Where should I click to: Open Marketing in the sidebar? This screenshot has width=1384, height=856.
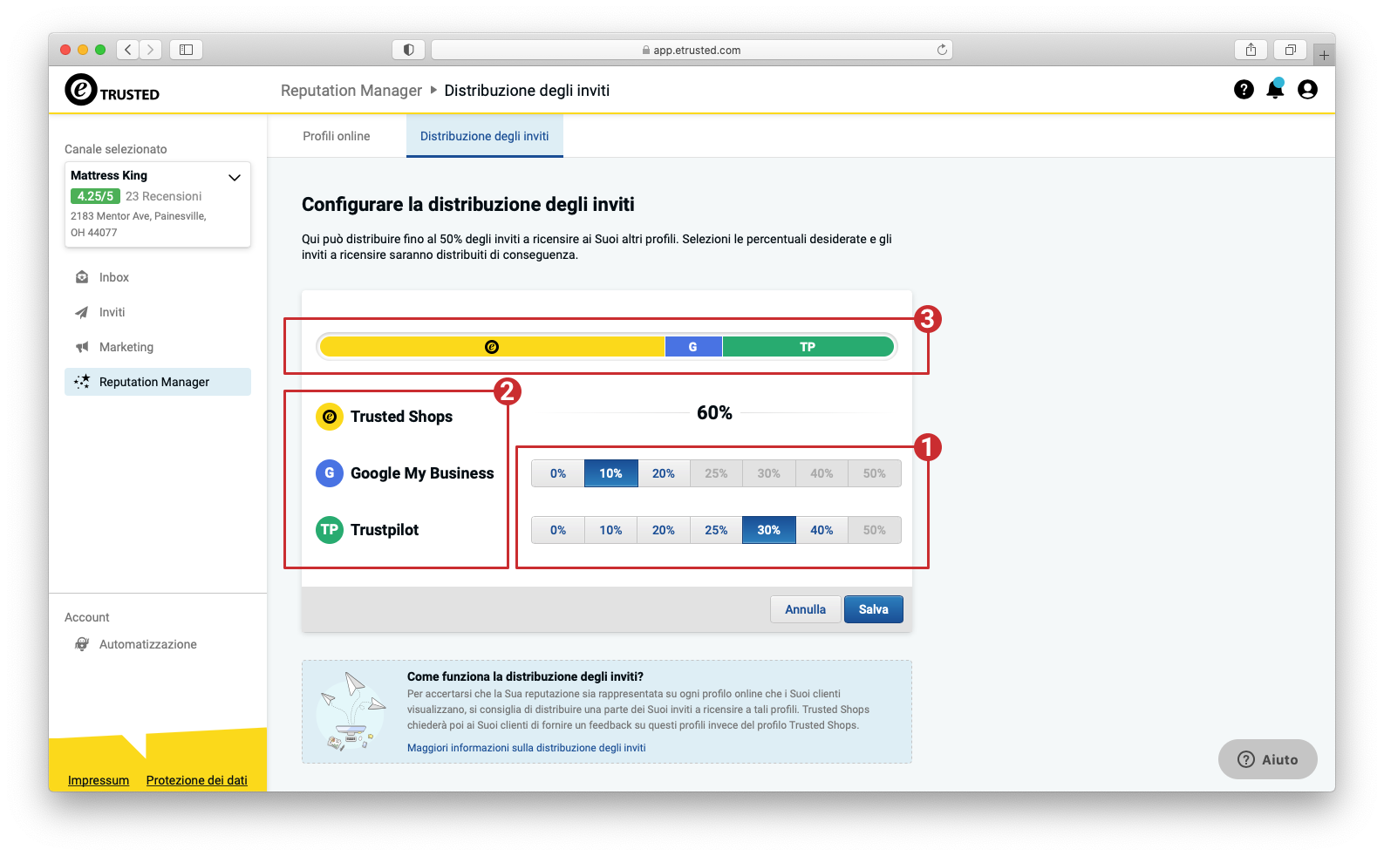tap(158, 347)
